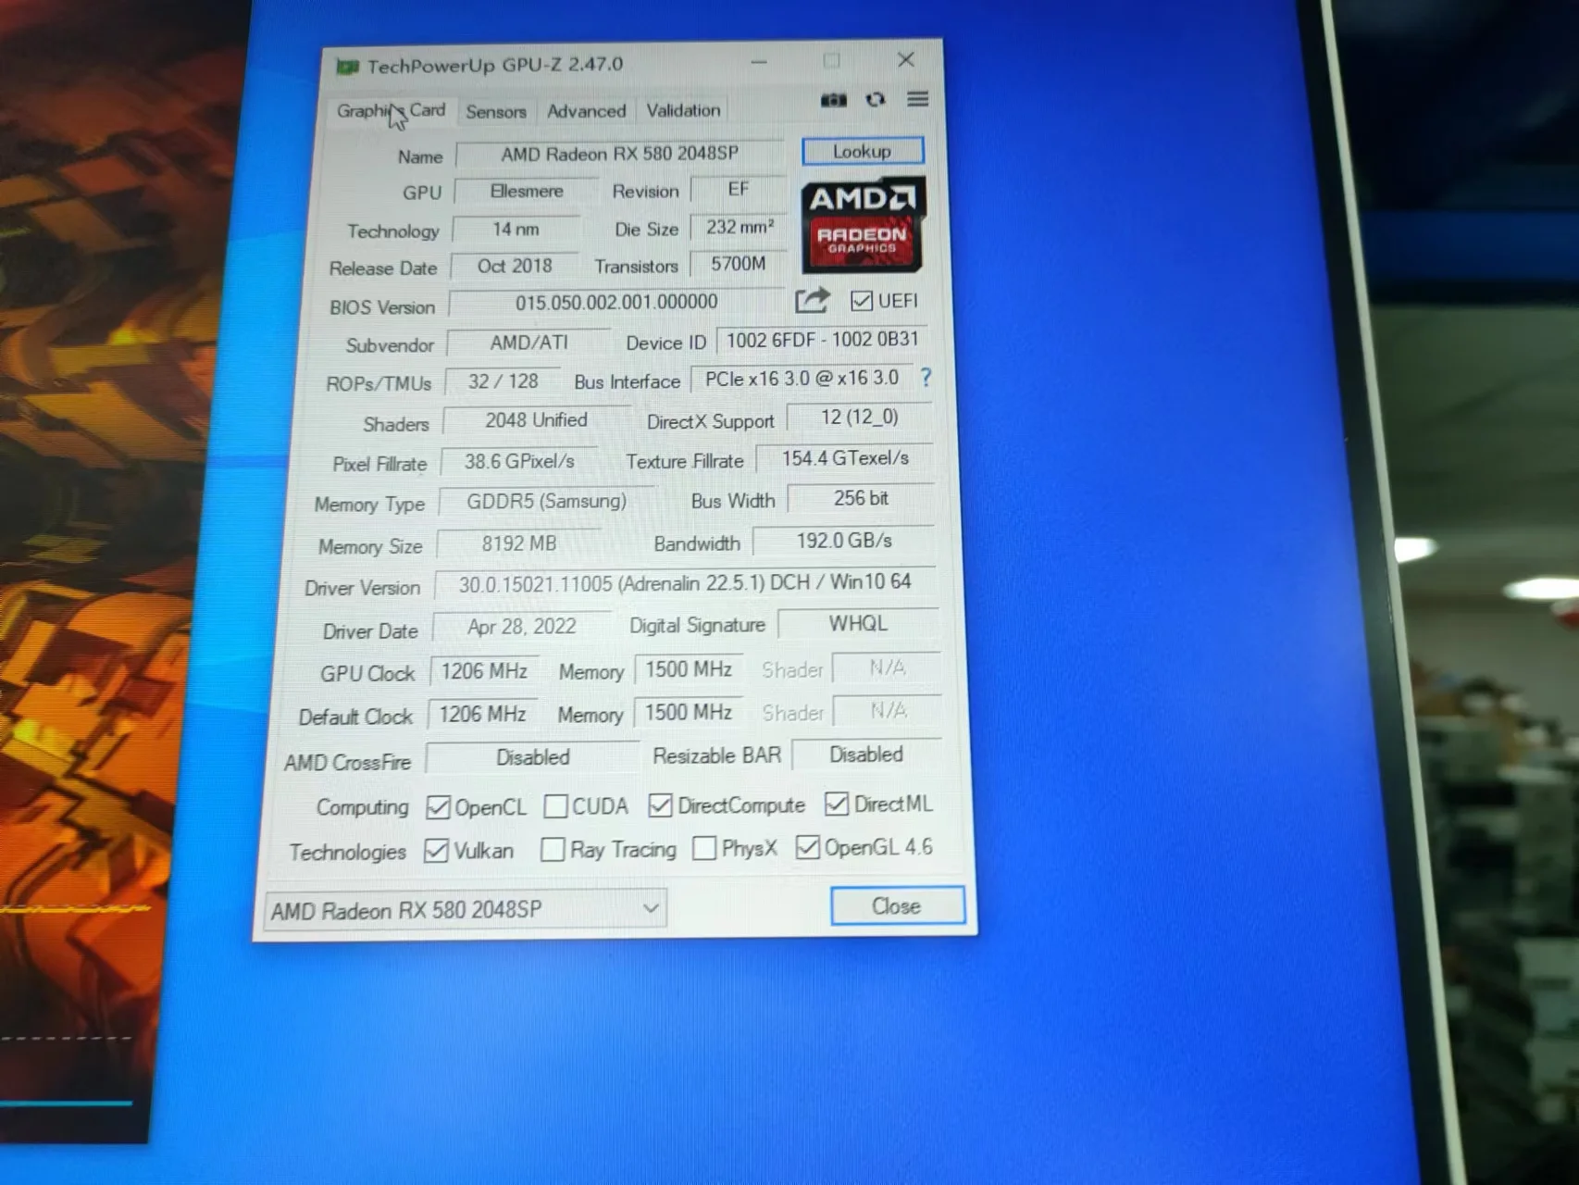Click the GPU-Z title bar app icon
This screenshot has height=1185, width=1579.
tap(347, 66)
